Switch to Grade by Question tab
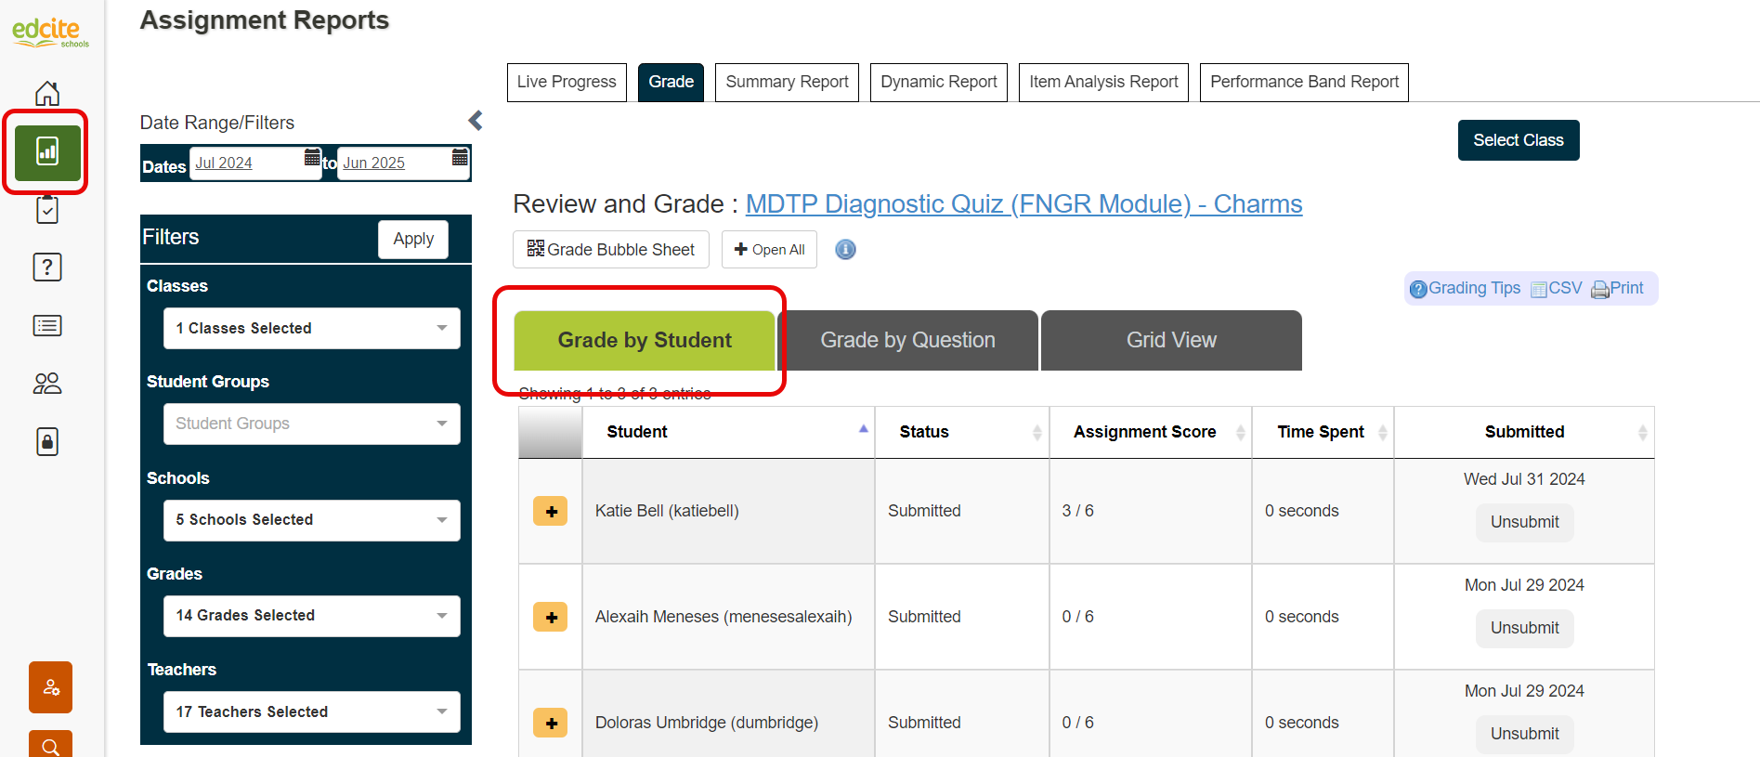The width and height of the screenshot is (1760, 757). coord(907,341)
